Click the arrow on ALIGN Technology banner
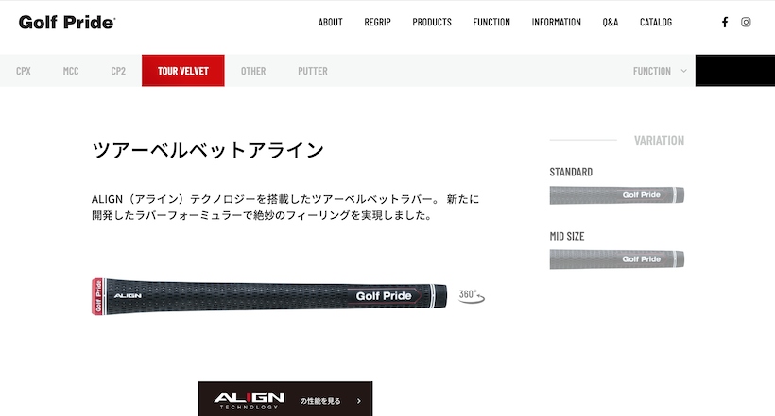Screen dimensions: 775x416 (359, 401)
